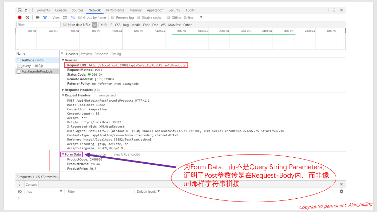Image resolution: width=377 pixels, height=212 pixels.
Task: Collapse the Form Data section
Action: click(63, 154)
